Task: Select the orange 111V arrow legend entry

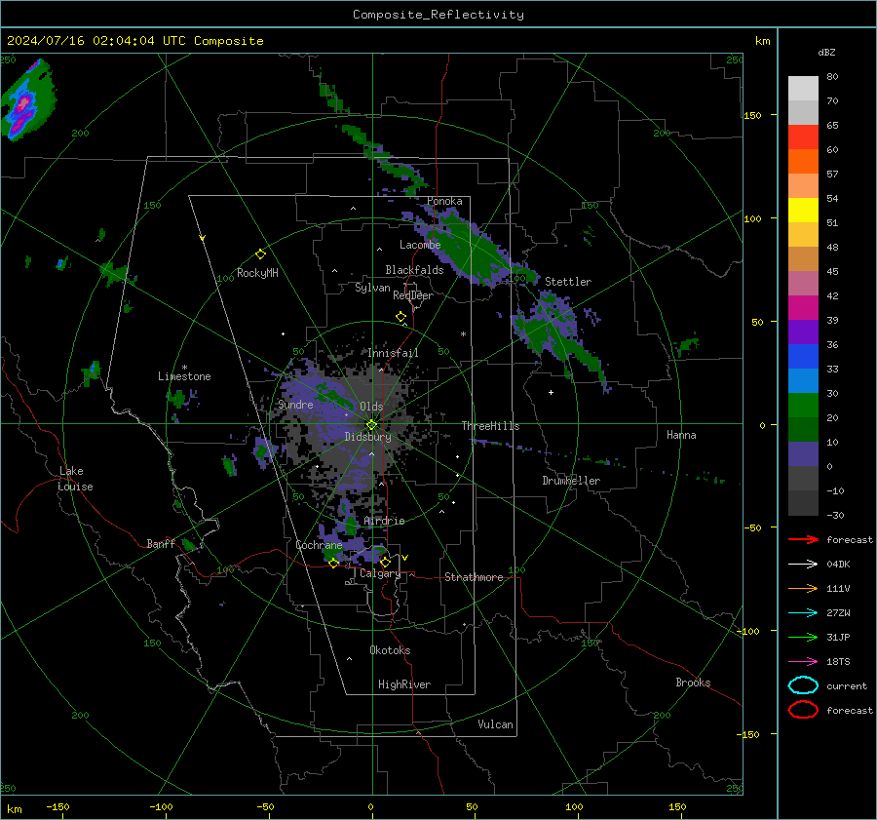Action: [803, 588]
